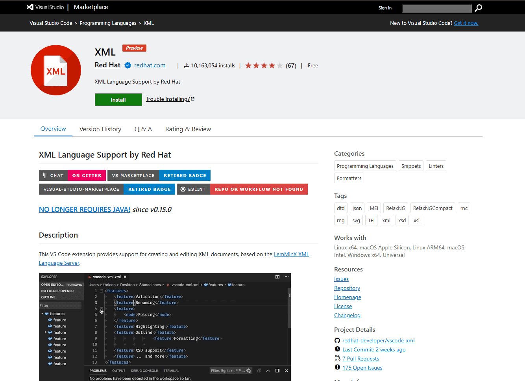Click the VS Marketplace retired badge
The image size is (525, 381).
pyautogui.click(x=159, y=175)
